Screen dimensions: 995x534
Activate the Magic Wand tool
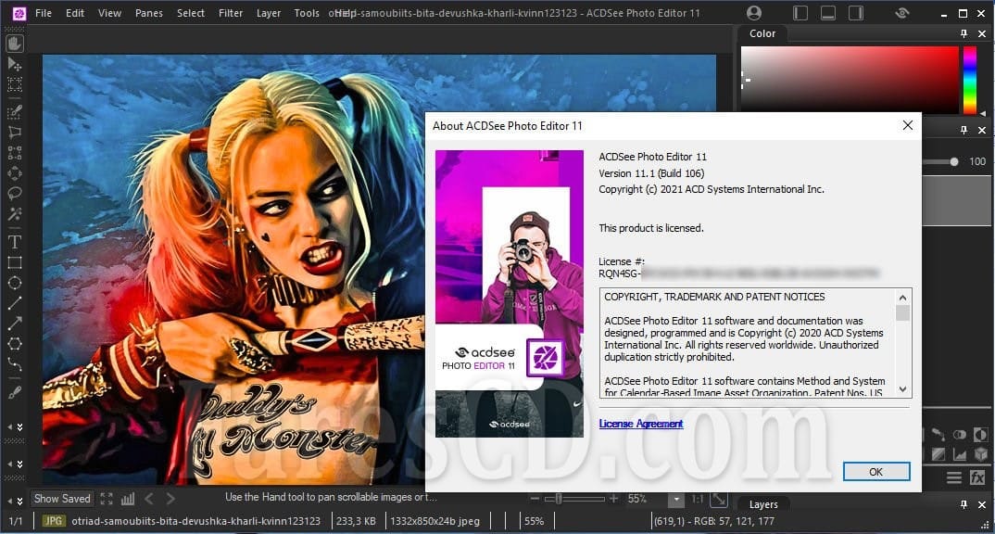pos(15,213)
